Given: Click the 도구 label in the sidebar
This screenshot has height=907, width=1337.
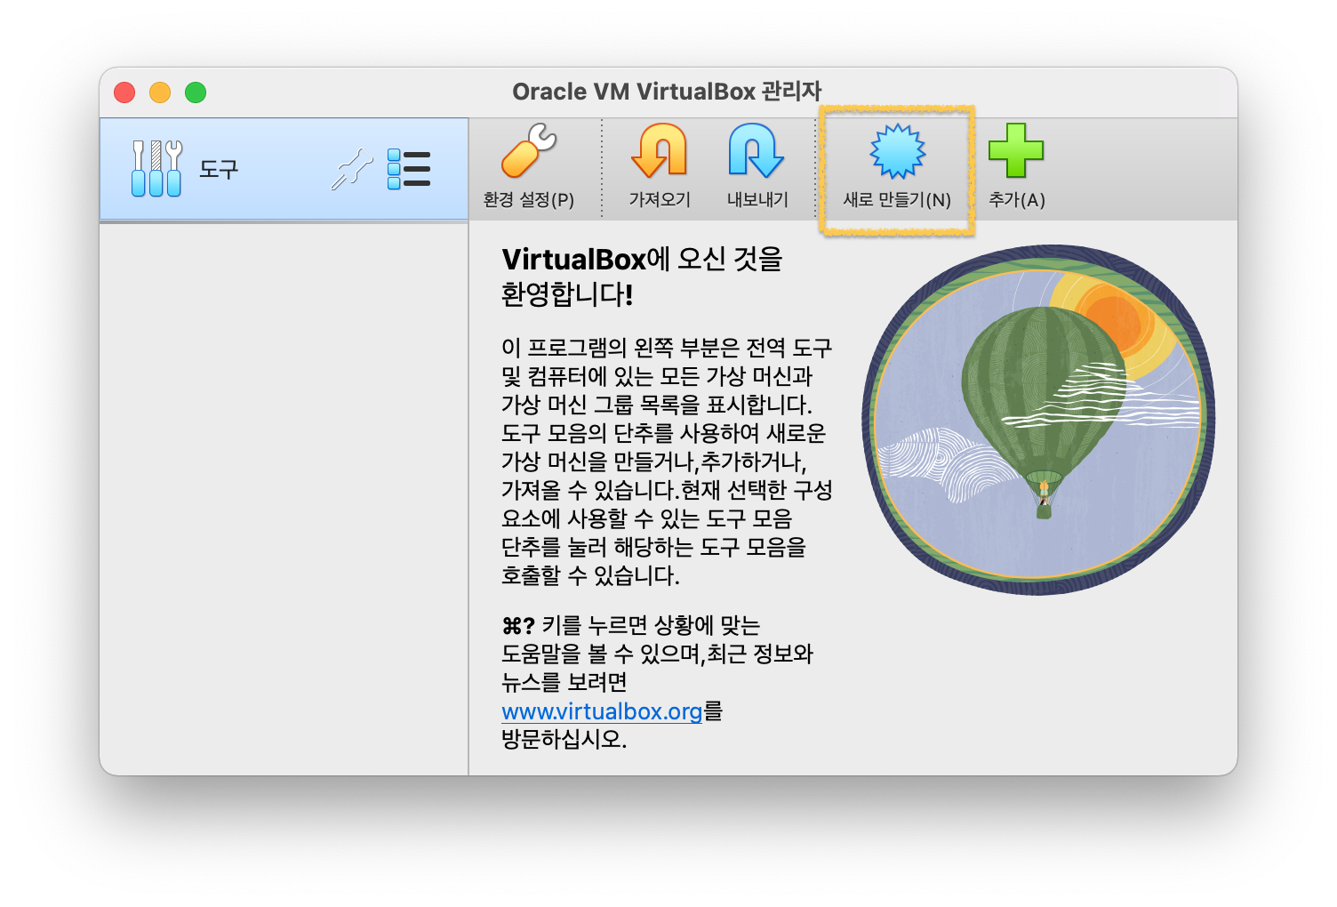Looking at the screenshot, I should pyautogui.click(x=219, y=169).
